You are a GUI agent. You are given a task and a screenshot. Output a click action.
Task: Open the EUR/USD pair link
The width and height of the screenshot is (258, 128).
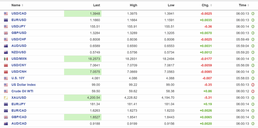pos(19,20)
